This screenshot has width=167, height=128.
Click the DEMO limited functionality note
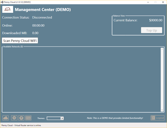[115, 118]
